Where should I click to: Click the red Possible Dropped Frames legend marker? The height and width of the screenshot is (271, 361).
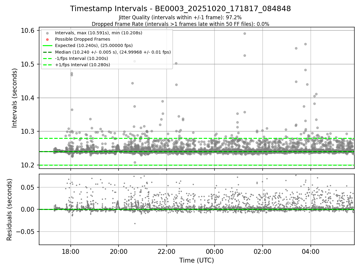point(47,39)
